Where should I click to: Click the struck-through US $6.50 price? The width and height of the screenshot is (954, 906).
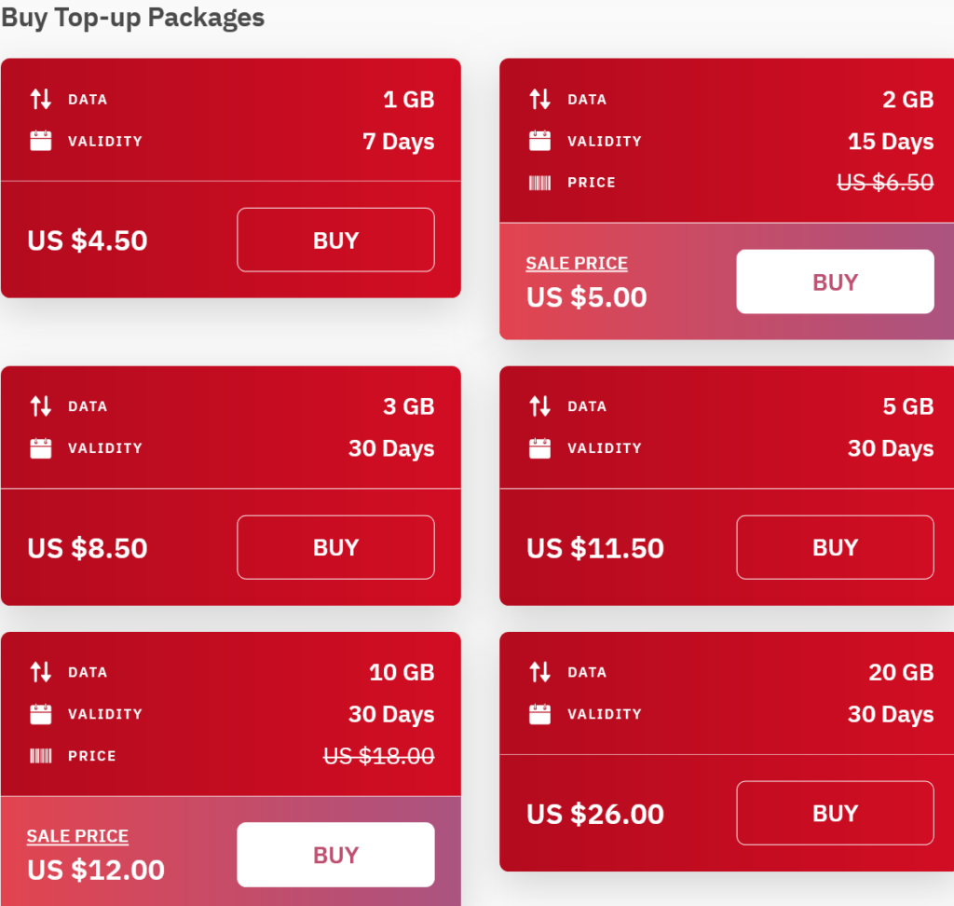pos(885,183)
